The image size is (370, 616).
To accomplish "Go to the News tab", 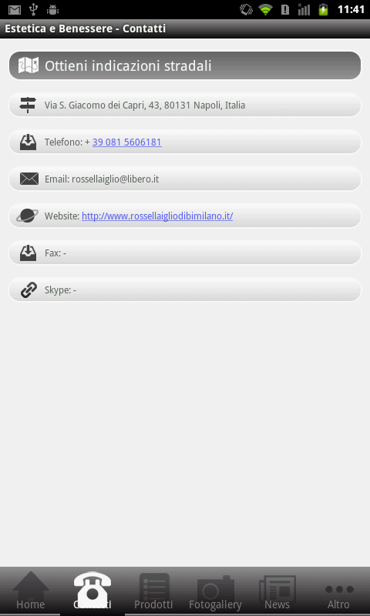I will [277, 591].
